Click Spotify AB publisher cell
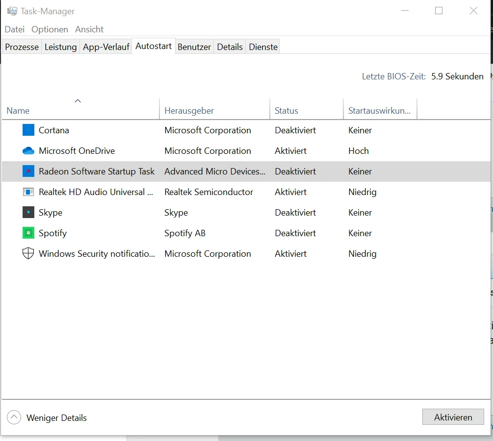Image resolution: width=493 pixels, height=441 pixels. (x=185, y=233)
